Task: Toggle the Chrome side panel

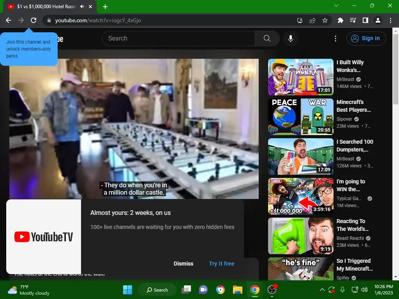Action: point(365,20)
